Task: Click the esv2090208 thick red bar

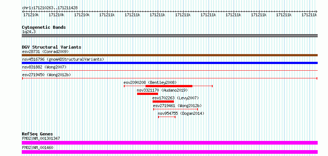Action: tap(169, 86)
